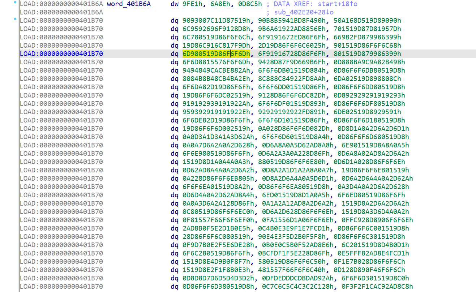Click the value 669B2FD879986399h
The height and width of the screenshot is (292, 476).
tap(367, 37)
